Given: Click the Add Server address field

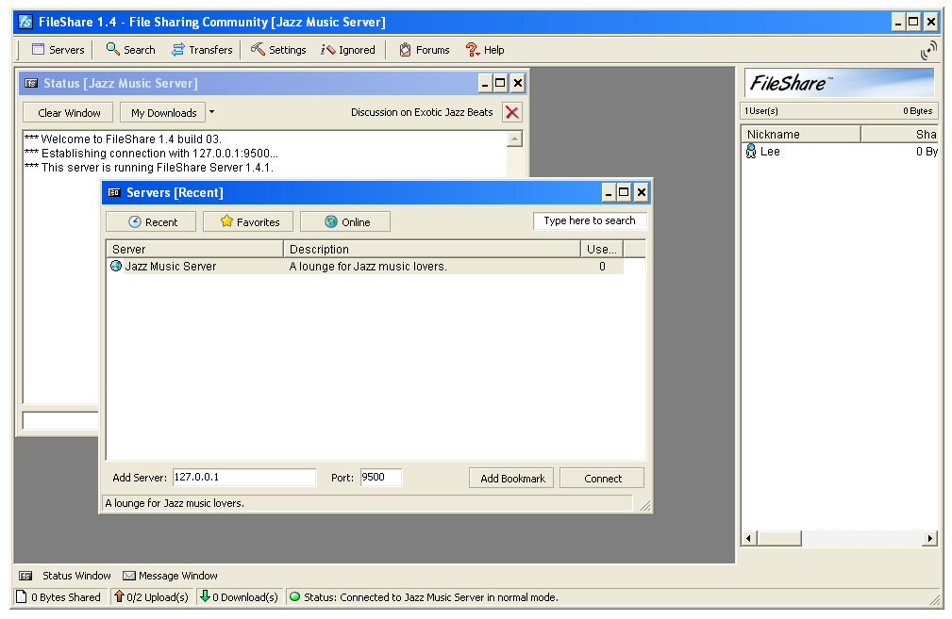Looking at the screenshot, I should pos(243,478).
